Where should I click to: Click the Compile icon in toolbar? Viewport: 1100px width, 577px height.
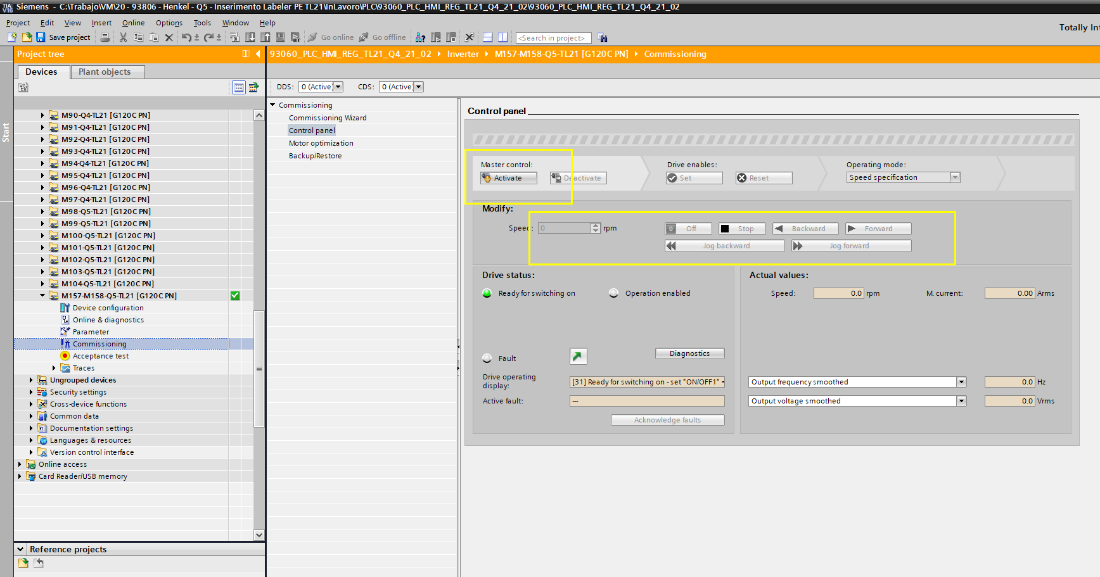235,37
